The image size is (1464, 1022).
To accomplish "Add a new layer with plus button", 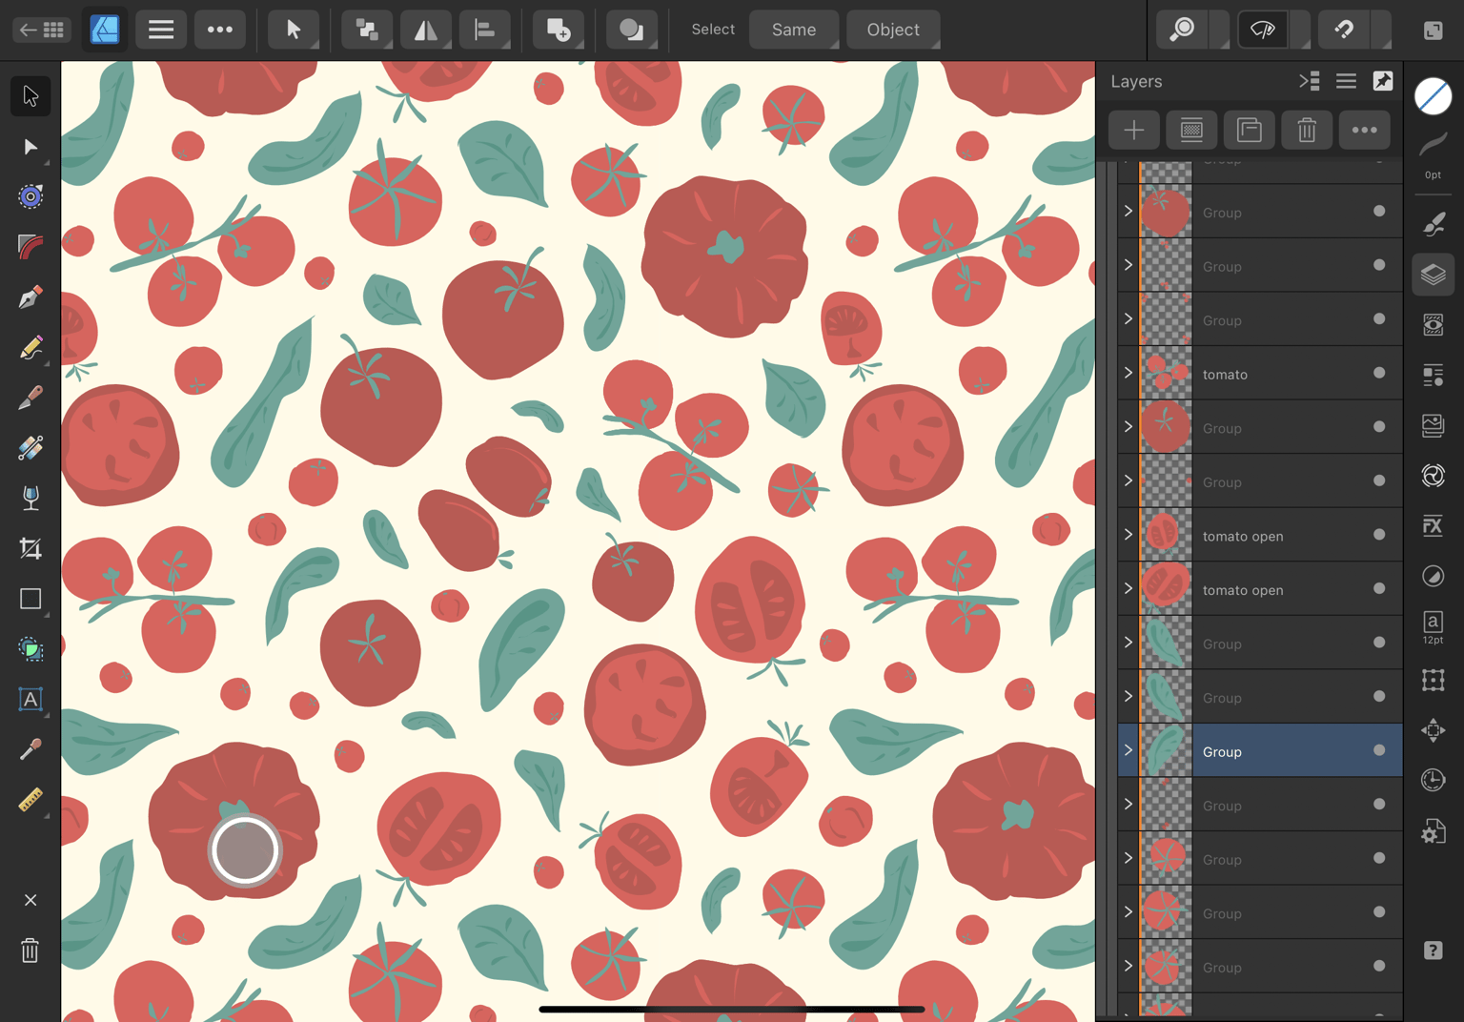I will click(x=1134, y=130).
